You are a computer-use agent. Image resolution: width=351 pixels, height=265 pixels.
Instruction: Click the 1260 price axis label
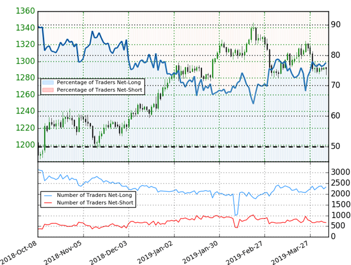click(25, 94)
